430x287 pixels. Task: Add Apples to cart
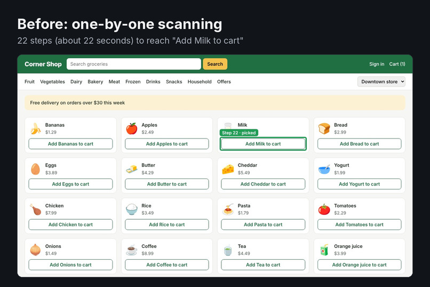[x=167, y=144]
